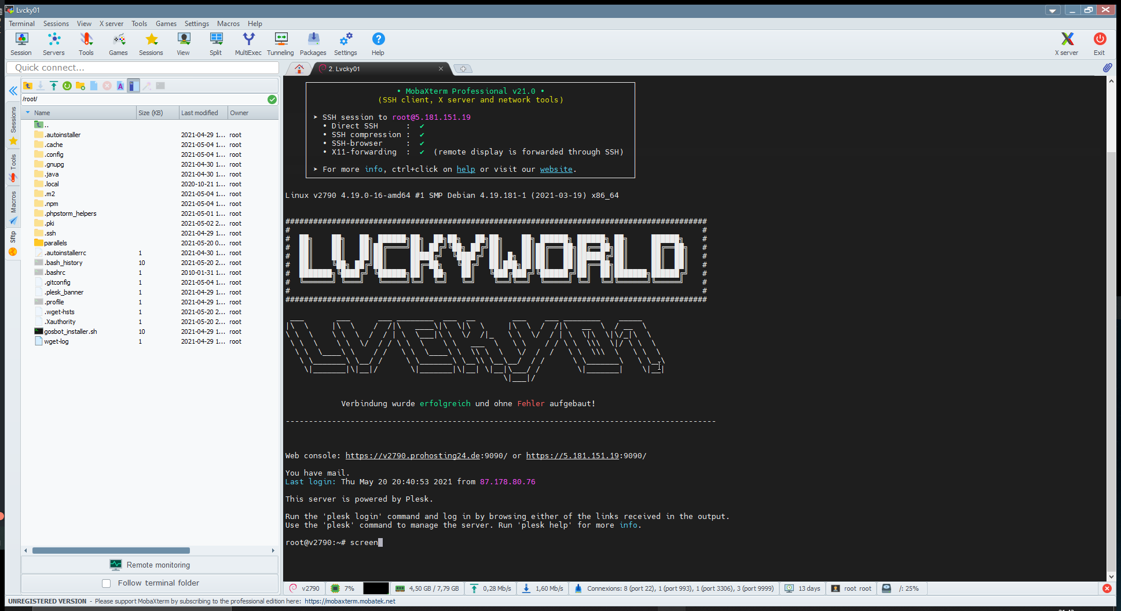Open the mobaxterm.mobatek.net link
Screen dimensions: 1121x611
[350, 601]
